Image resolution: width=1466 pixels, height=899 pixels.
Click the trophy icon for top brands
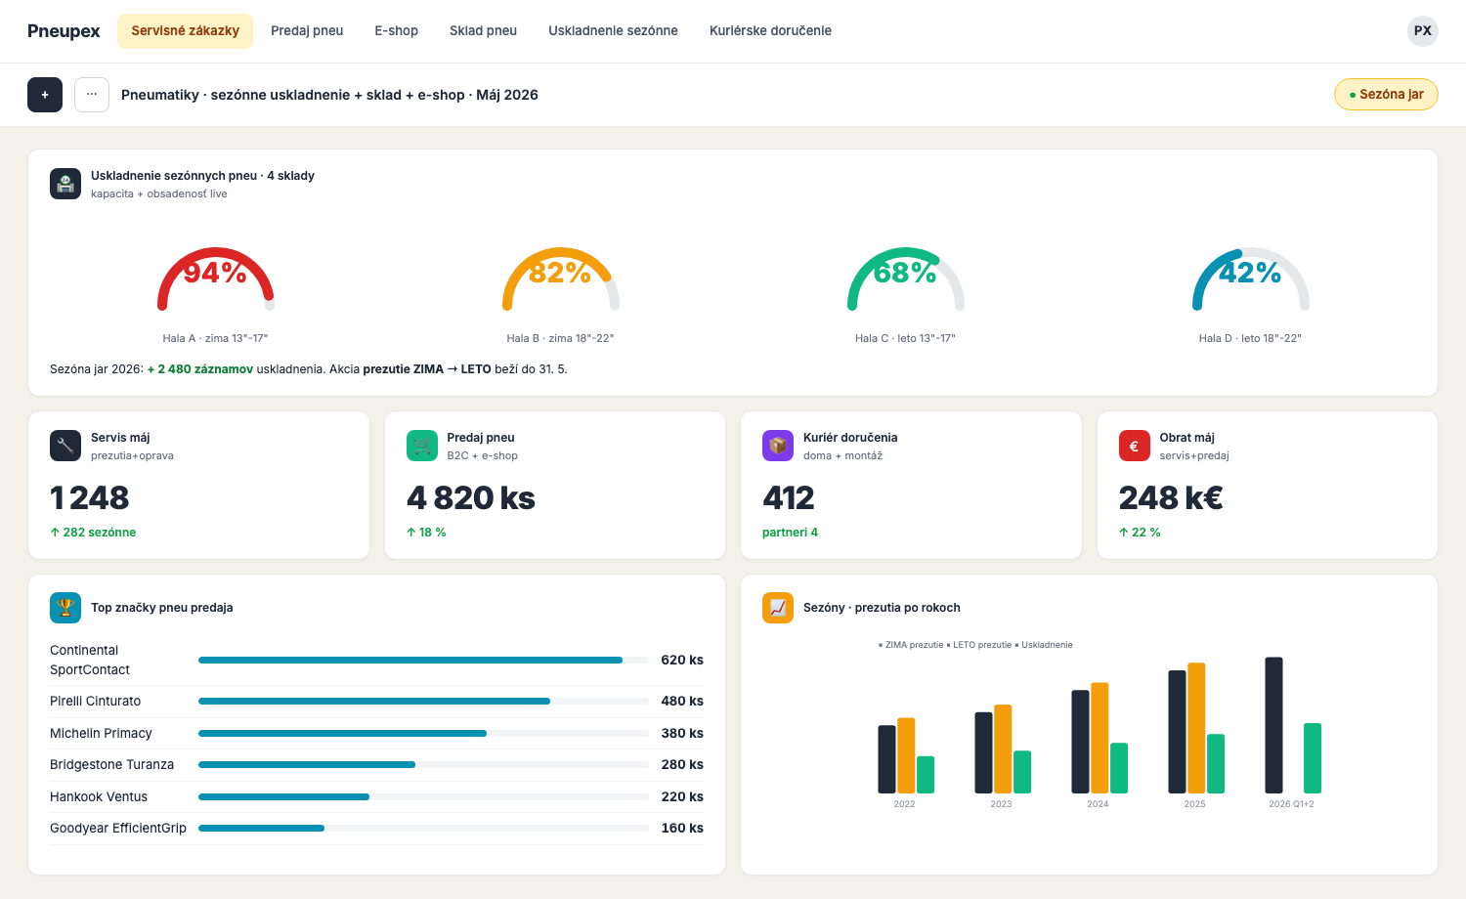pyautogui.click(x=65, y=608)
